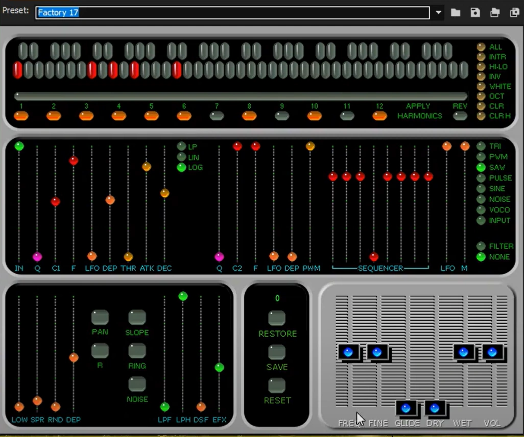
Task: Open the preset dropdown arrow
Action: [x=438, y=13]
